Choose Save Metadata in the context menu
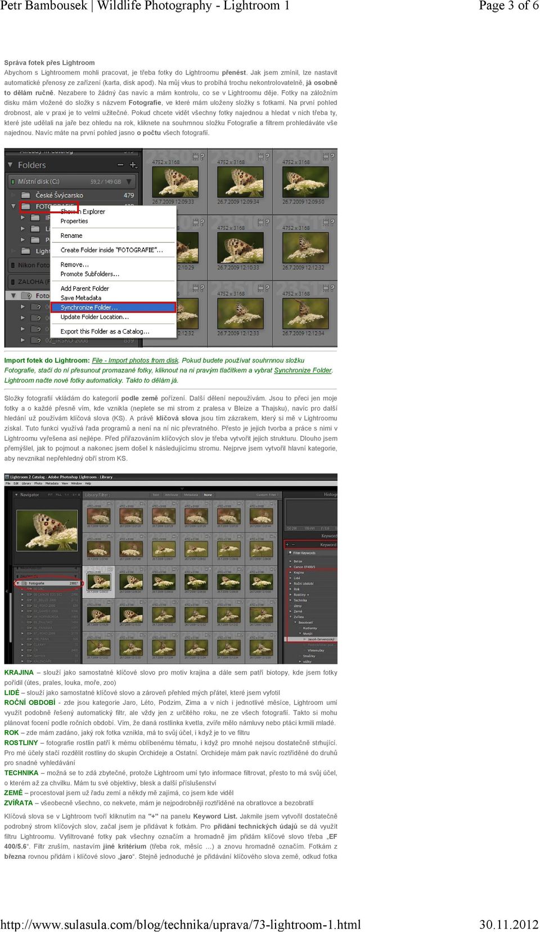 click(x=81, y=298)
